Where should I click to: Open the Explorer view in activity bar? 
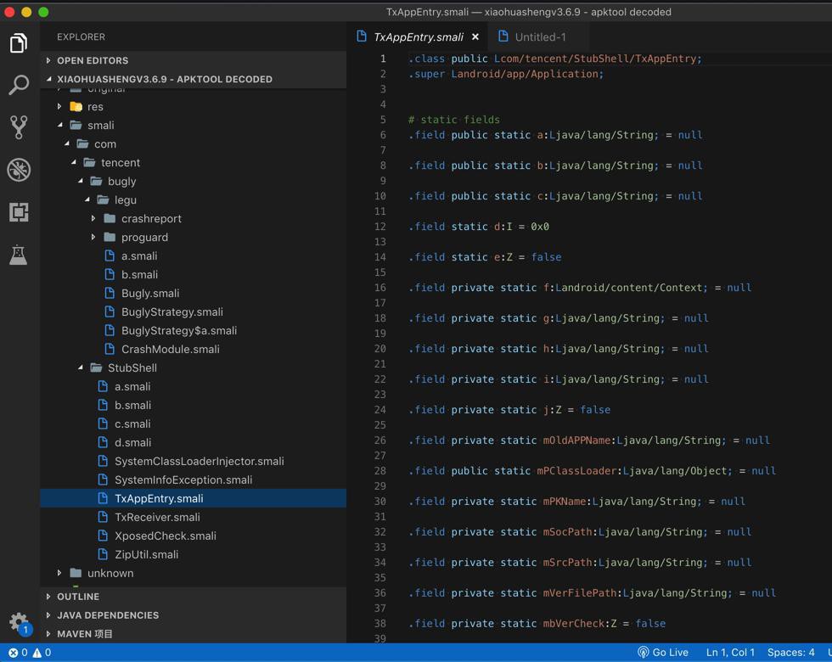tap(19, 42)
